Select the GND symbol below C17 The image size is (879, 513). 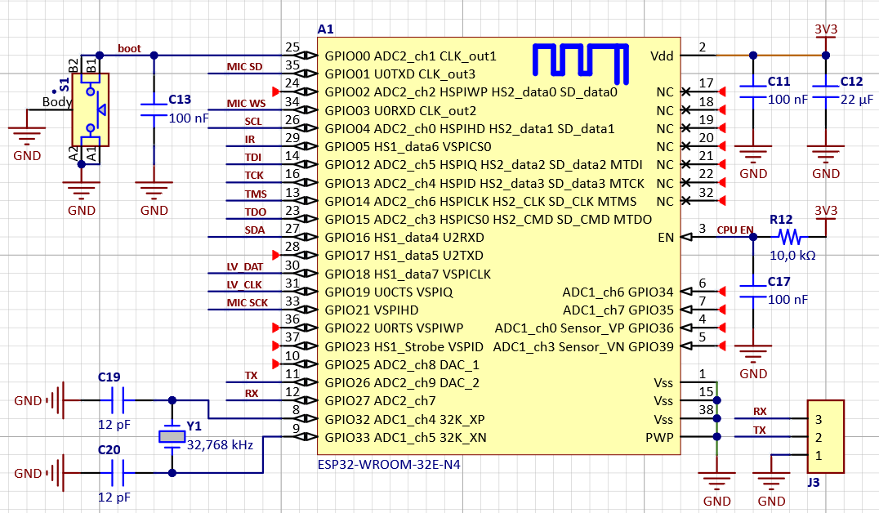coord(753,355)
